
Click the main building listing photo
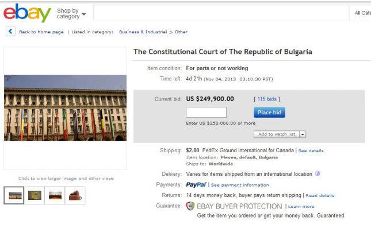(65, 108)
